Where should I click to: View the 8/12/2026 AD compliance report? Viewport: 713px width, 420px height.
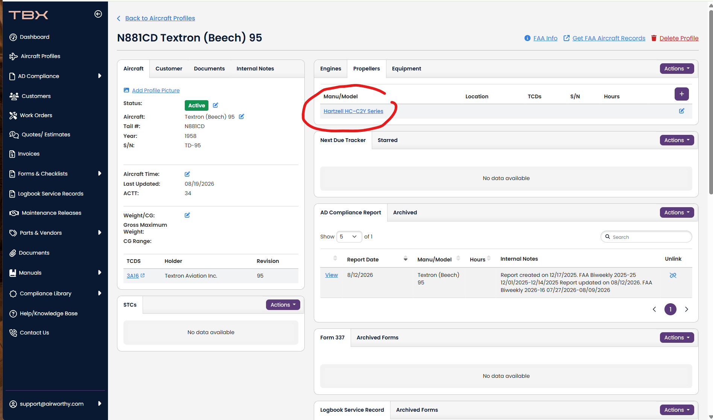tap(331, 275)
